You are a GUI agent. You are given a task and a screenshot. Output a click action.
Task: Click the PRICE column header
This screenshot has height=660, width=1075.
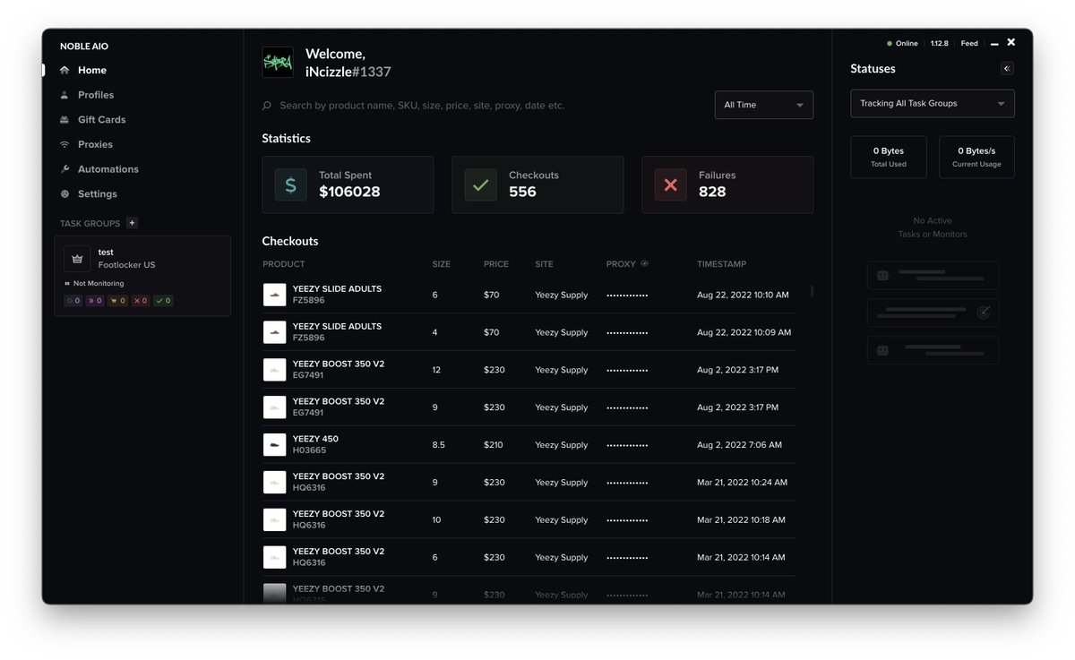[x=496, y=264]
